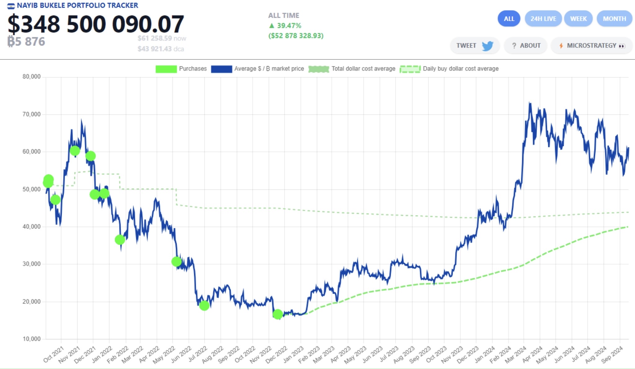Click the 10,000 y-axis label
The width and height of the screenshot is (635, 369).
[x=31, y=339]
